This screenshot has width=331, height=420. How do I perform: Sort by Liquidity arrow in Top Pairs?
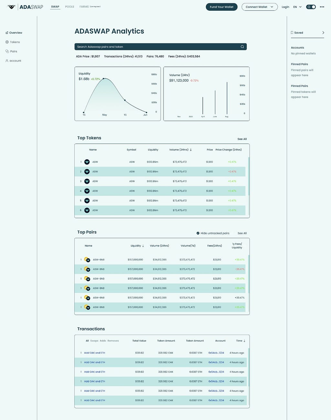click(x=143, y=246)
